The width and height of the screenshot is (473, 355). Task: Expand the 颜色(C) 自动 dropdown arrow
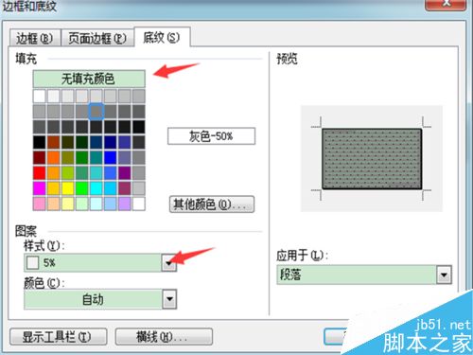point(169,299)
